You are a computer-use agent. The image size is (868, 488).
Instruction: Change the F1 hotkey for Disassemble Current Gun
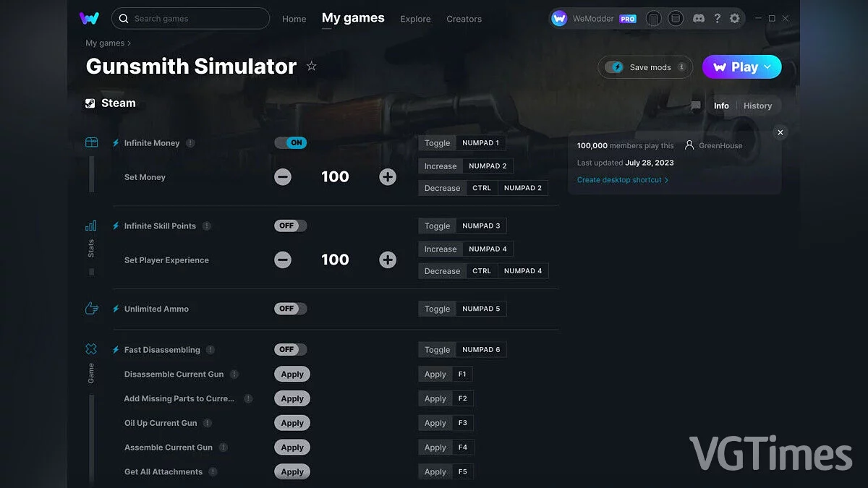tap(462, 374)
